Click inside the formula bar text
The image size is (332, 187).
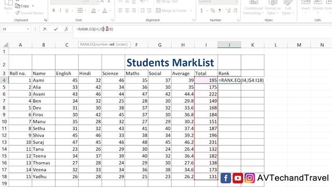pos(94,29)
